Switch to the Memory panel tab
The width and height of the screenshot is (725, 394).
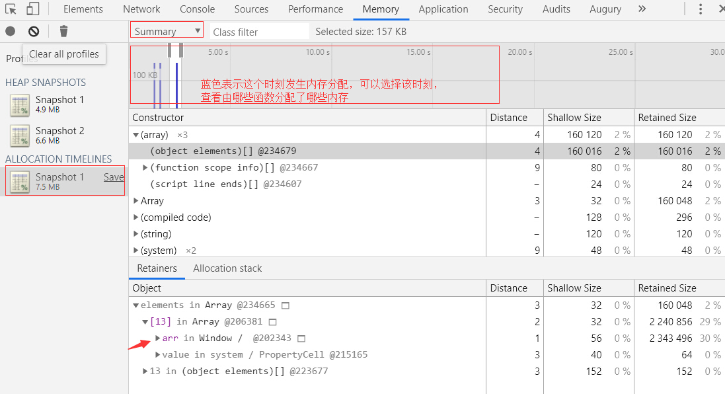[x=381, y=9]
